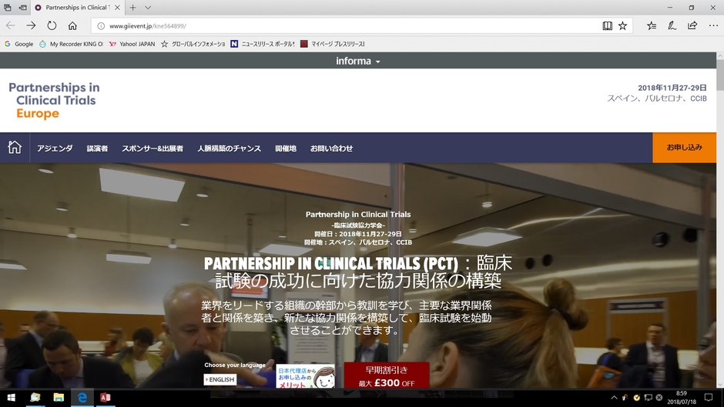Open 日本代理店からお申し込みのメリット banner
724x407 pixels.
click(x=305, y=376)
